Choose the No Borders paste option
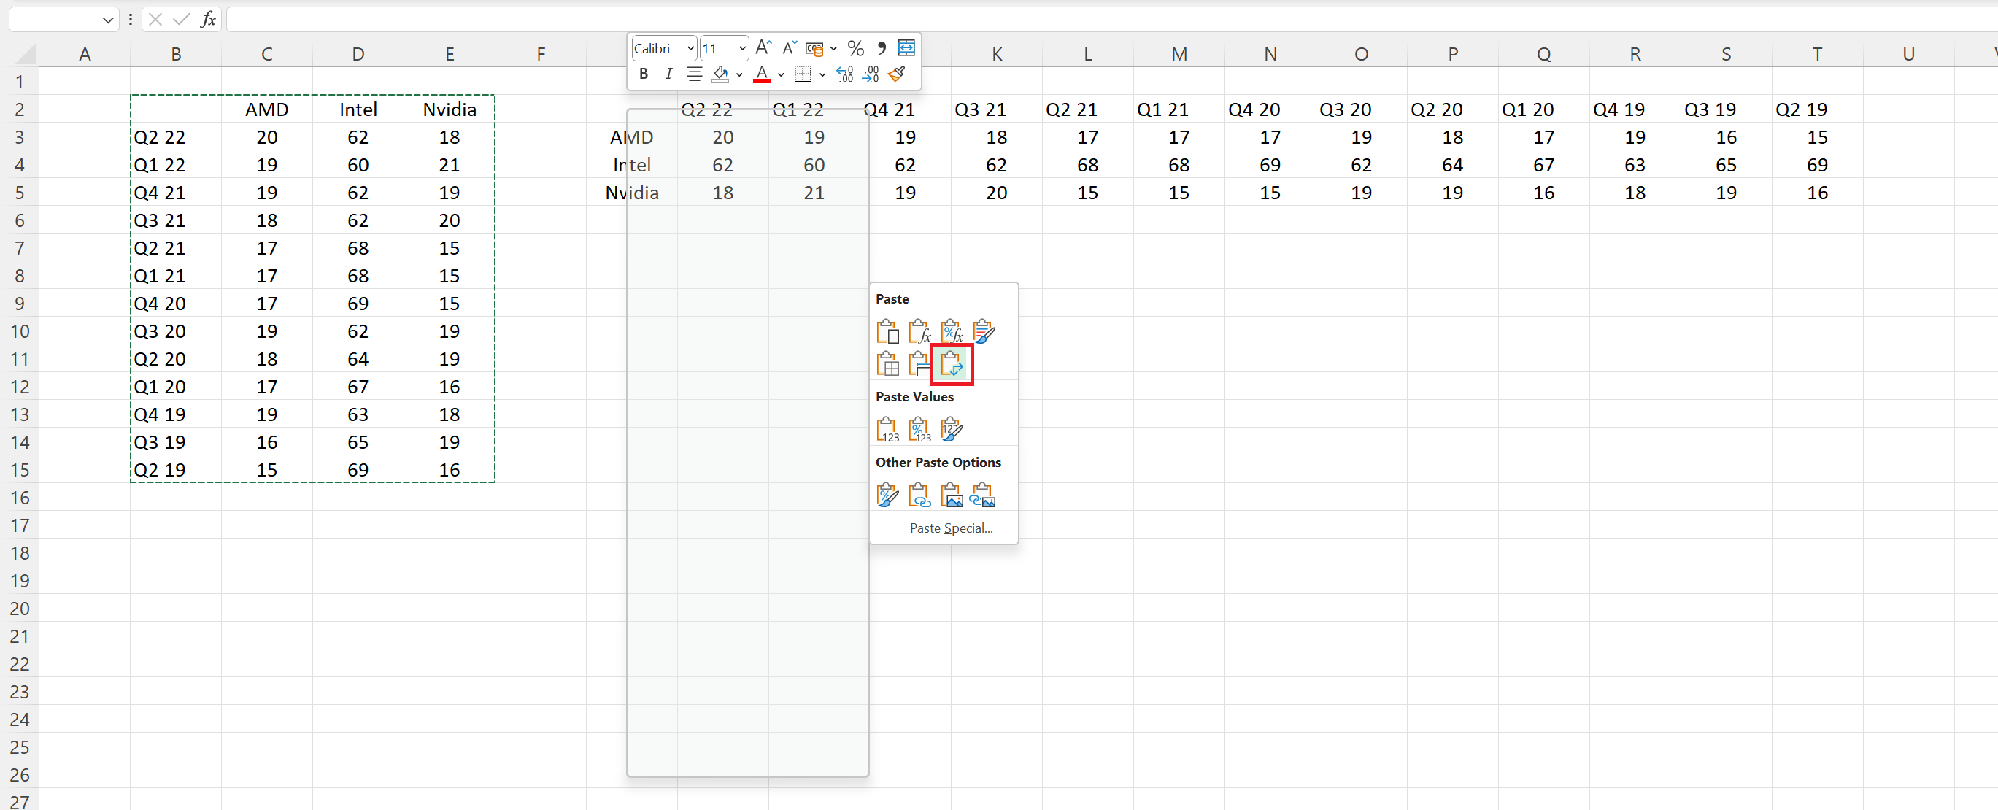 pyautogui.click(x=887, y=363)
